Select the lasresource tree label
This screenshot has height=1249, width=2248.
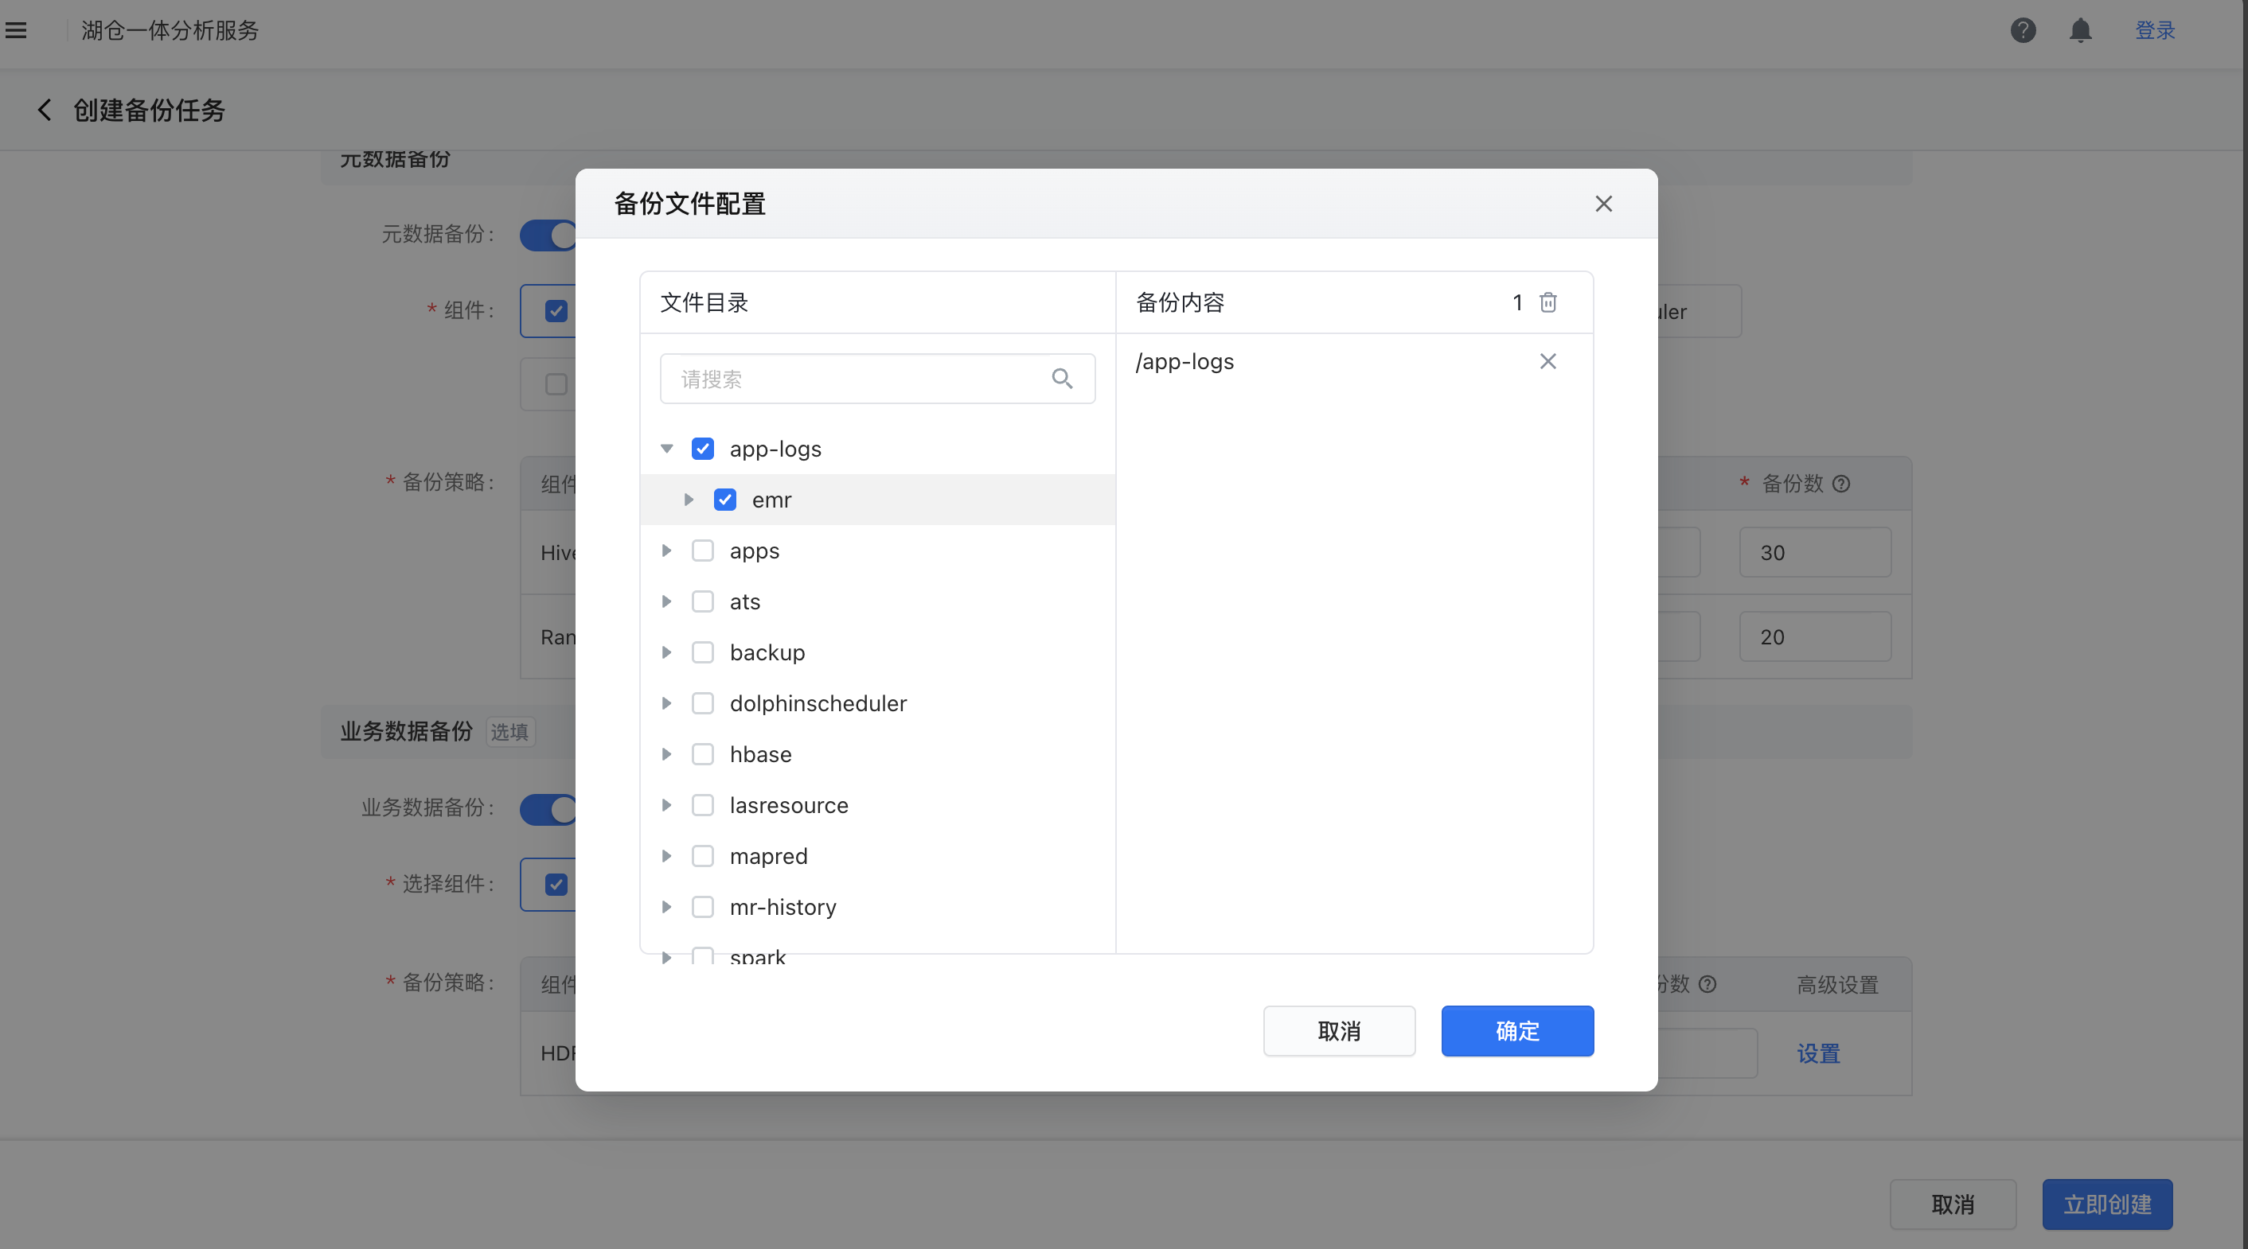pos(789,805)
